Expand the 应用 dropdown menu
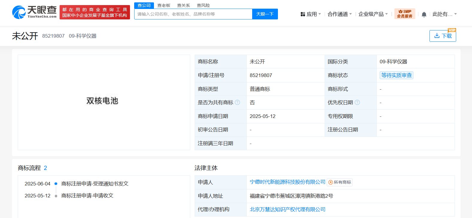The image size is (472, 218). pos(311,14)
